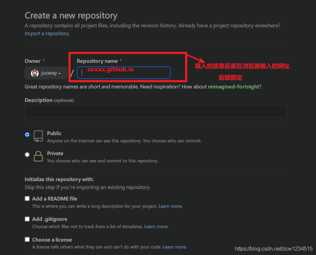The height and width of the screenshot is (255, 316).
Task: Click the jucway avatar icon
Action: (x=35, y=73)
